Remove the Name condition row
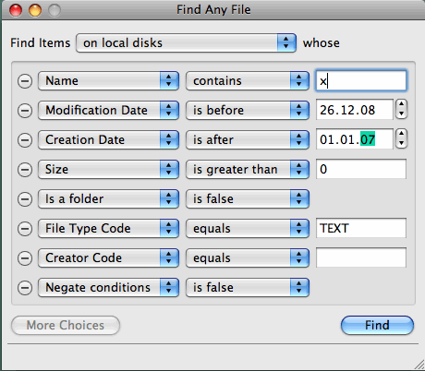 coord(25,81)
